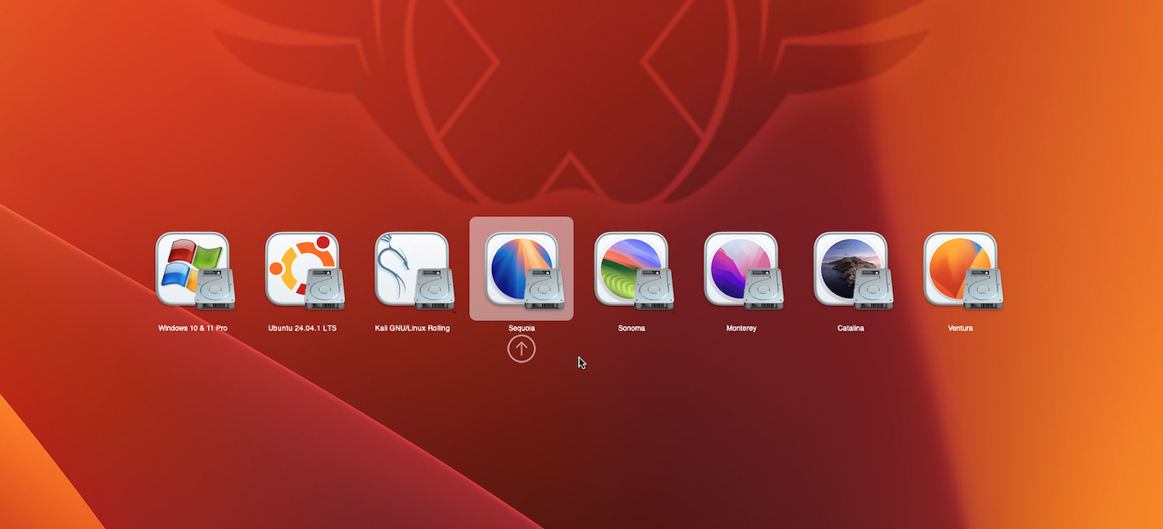Pick the Catalina startup disk icon
The image size is (1163, 529).
853,270
